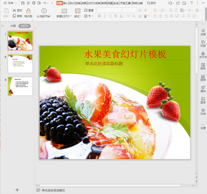Open the Transition (切换) side panel icon
The height and width of the screenshot is (194, 207).
203,44
